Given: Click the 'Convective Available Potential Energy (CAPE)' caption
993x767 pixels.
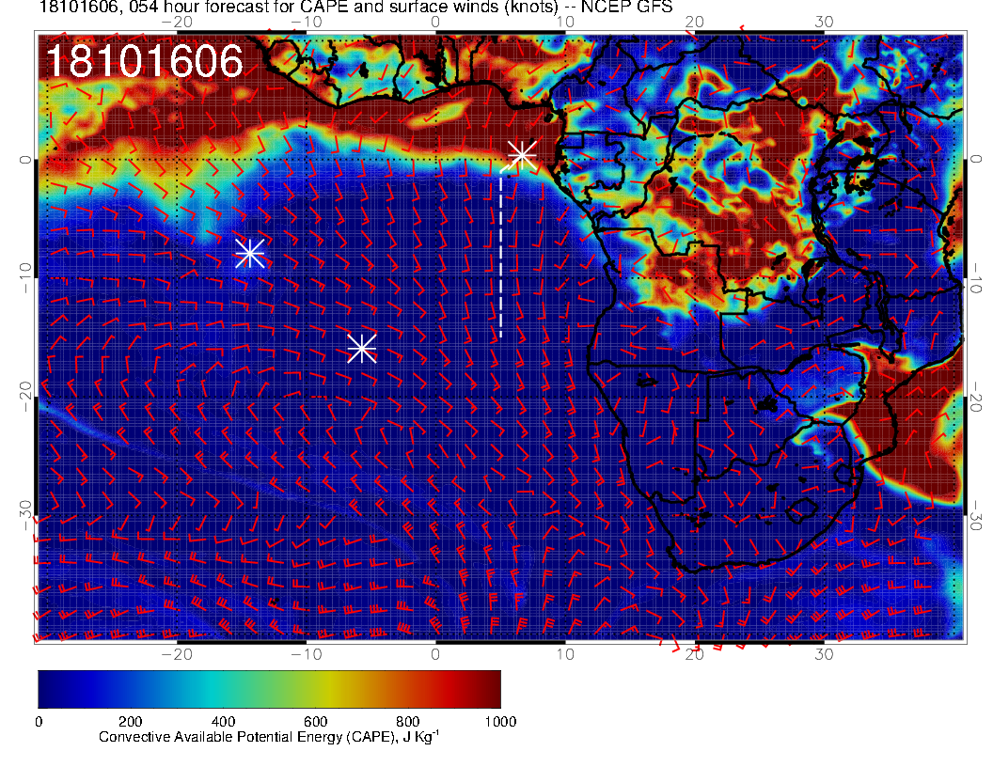Looking at the screenshot, I should point(269,737).
